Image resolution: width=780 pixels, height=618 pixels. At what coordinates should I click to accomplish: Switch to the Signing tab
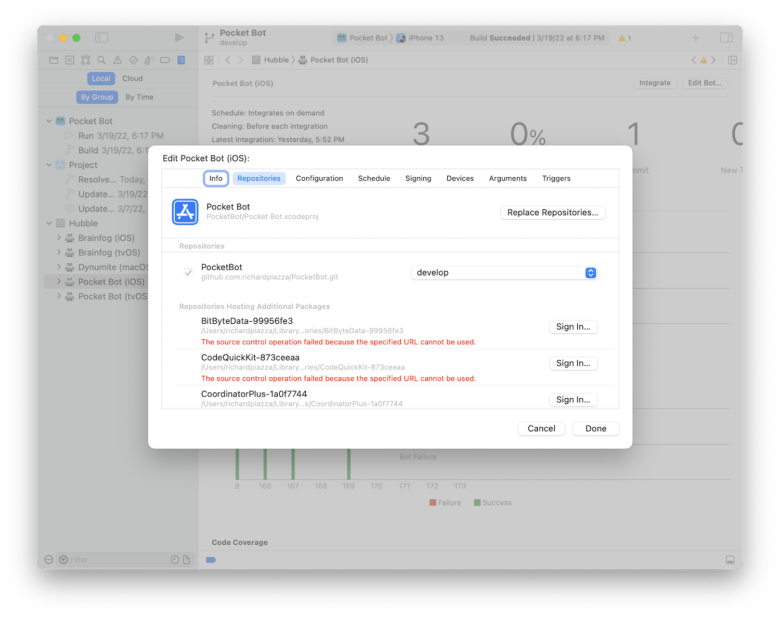point(419,178)
